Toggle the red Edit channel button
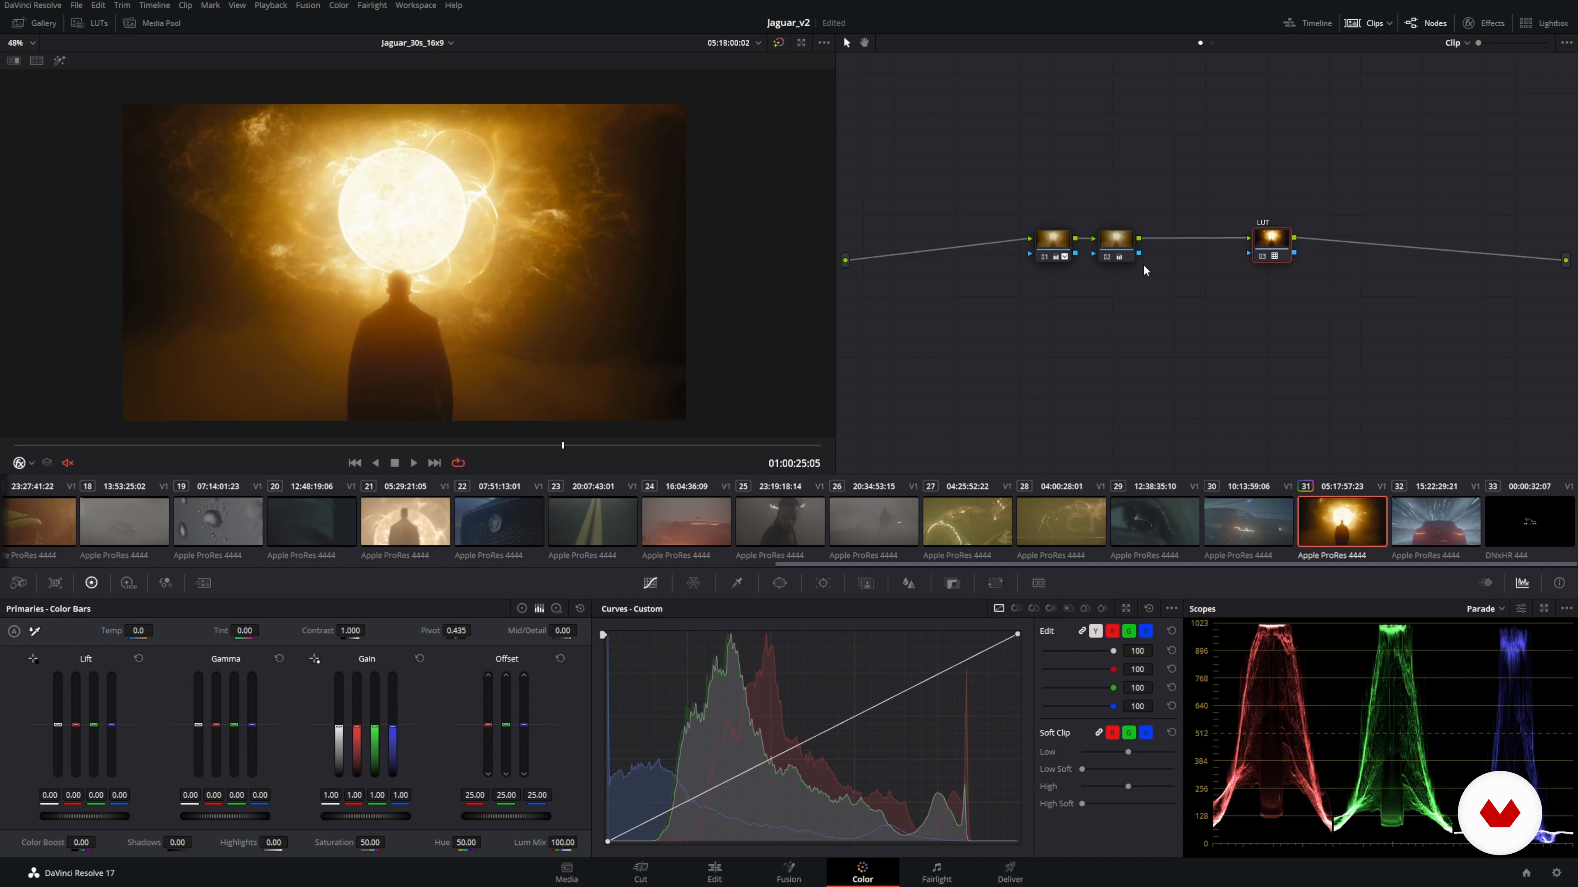Screen dimensions: 1578x887 1112,630
